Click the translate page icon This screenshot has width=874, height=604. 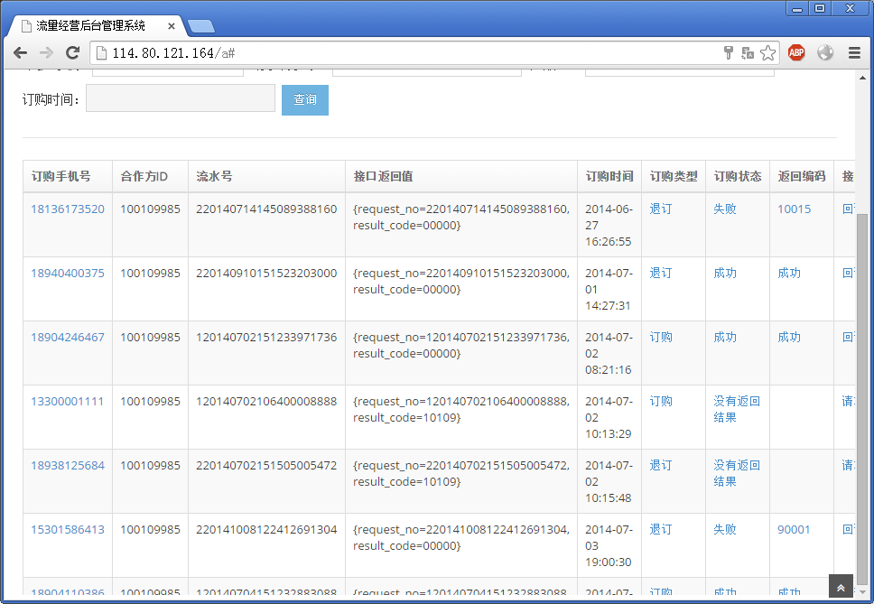click(x=748, y=53)
